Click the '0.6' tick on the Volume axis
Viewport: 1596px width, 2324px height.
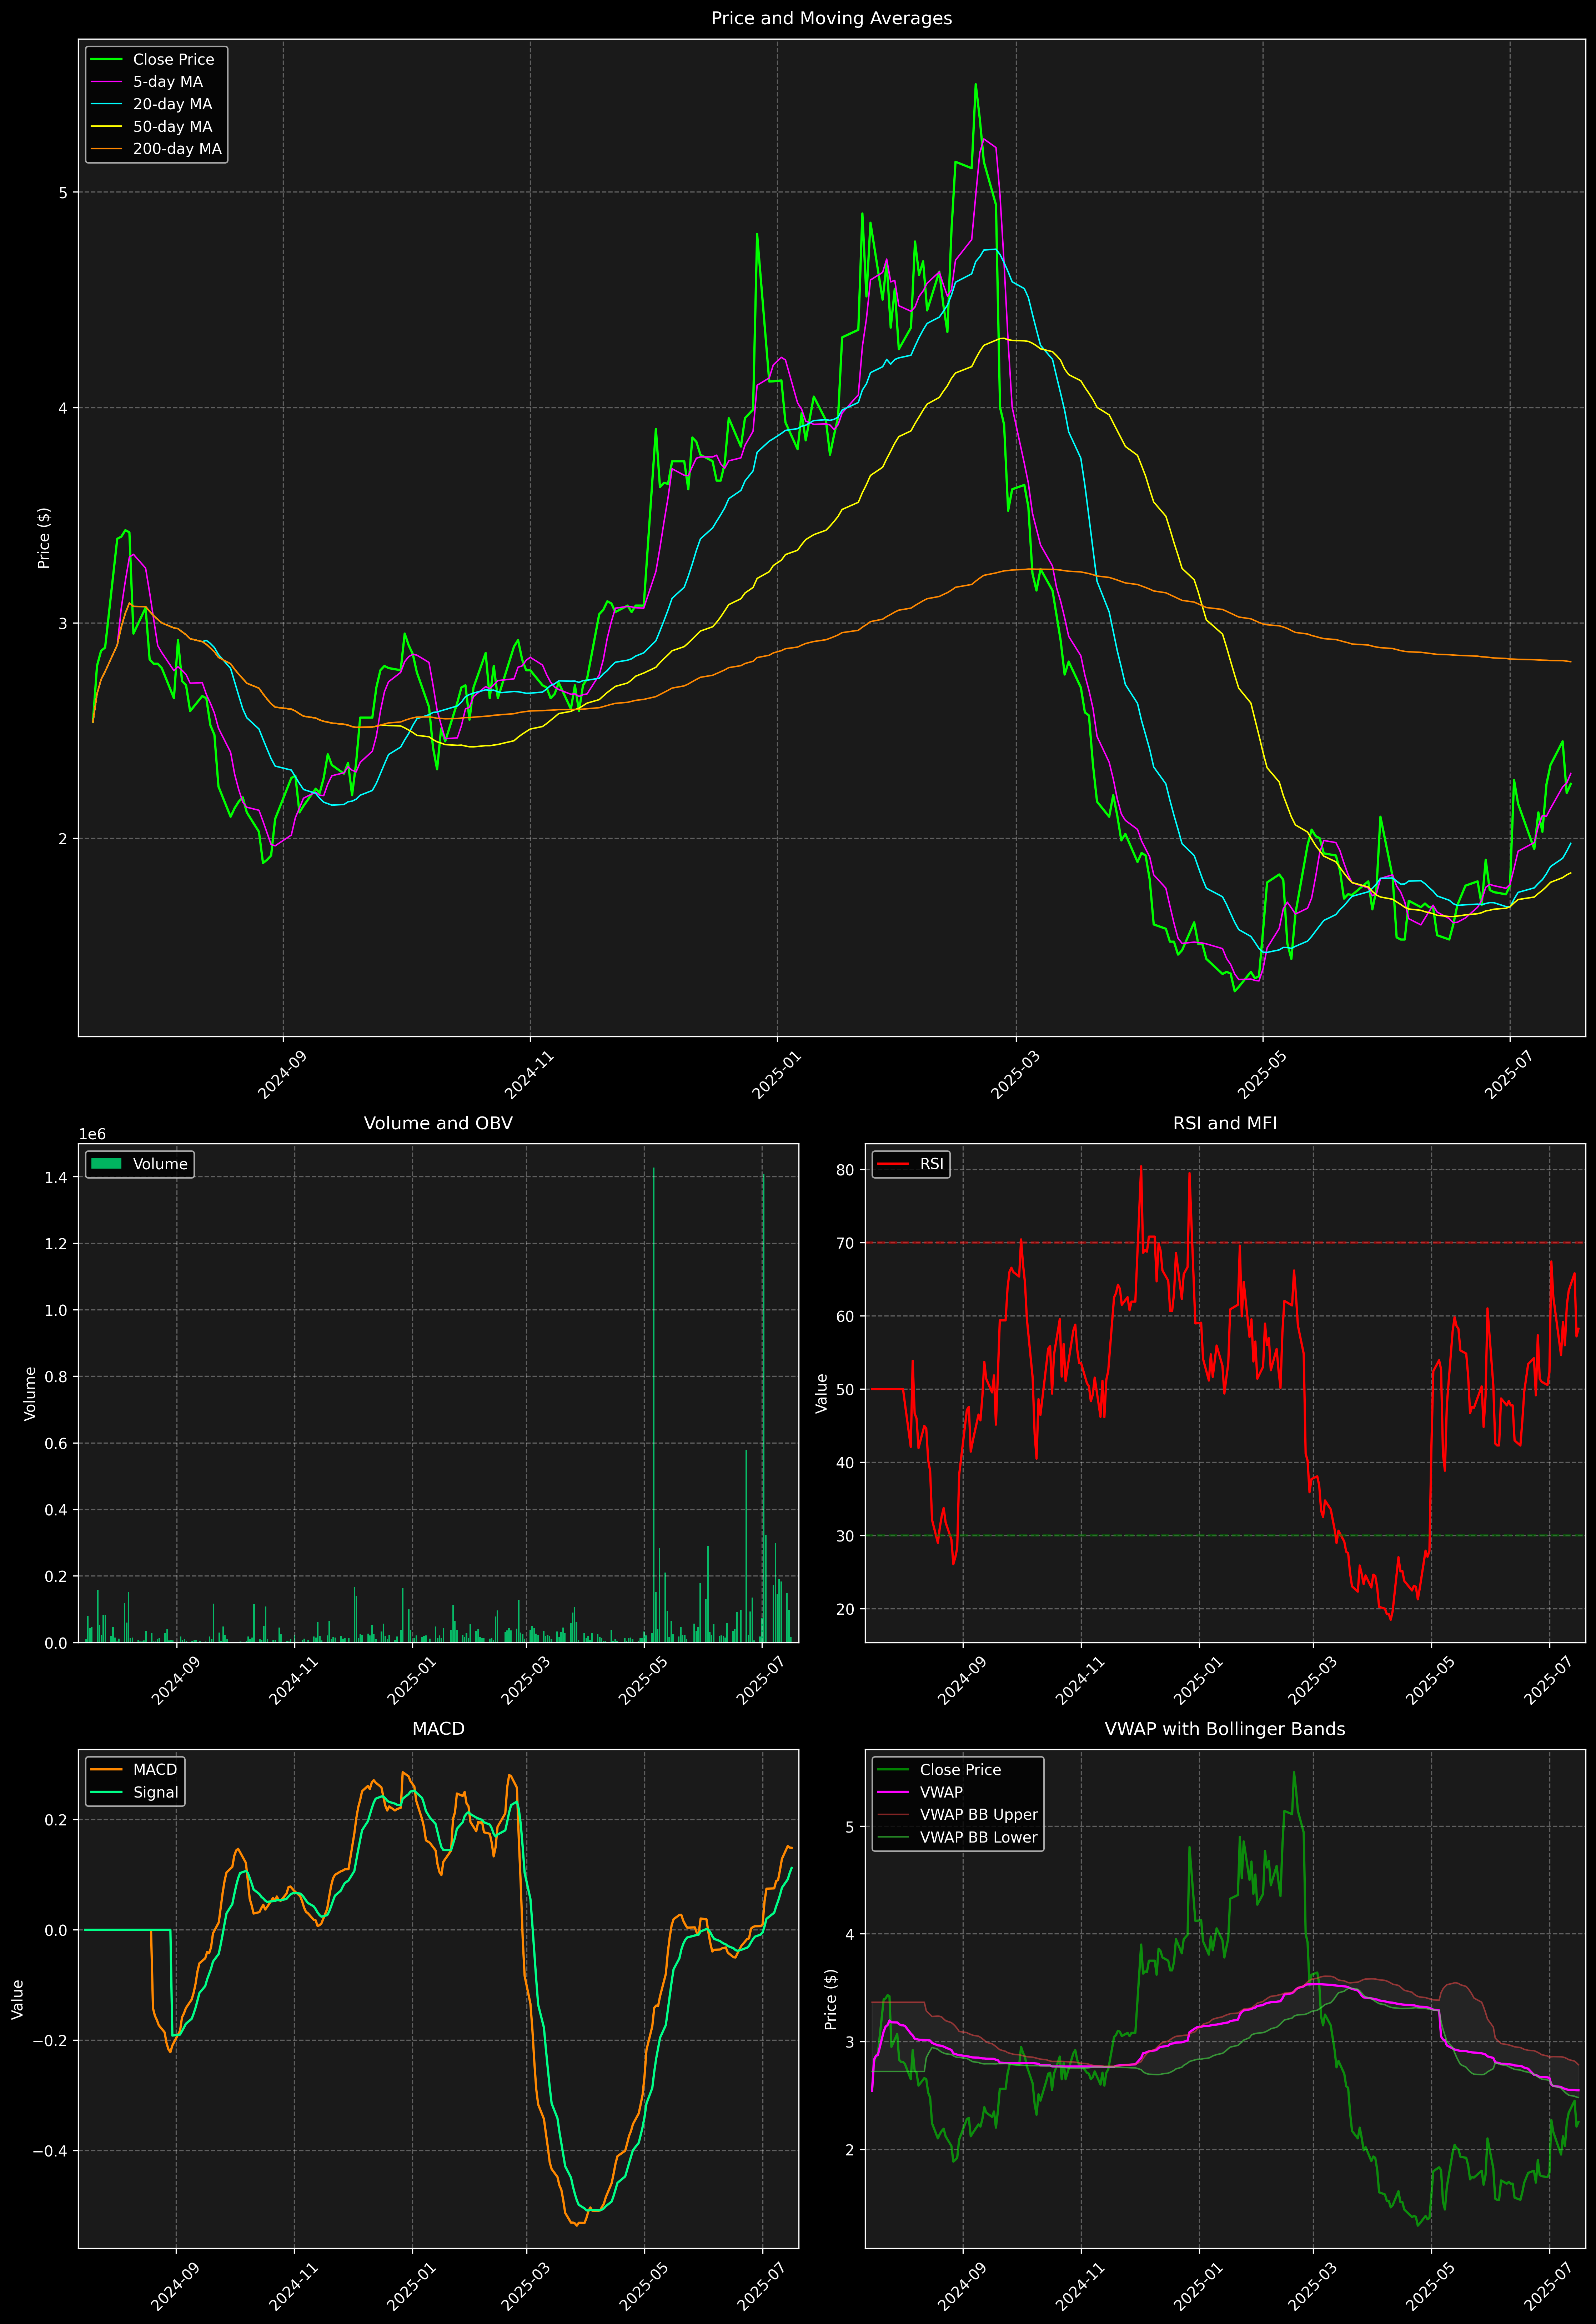[56, 1443]
